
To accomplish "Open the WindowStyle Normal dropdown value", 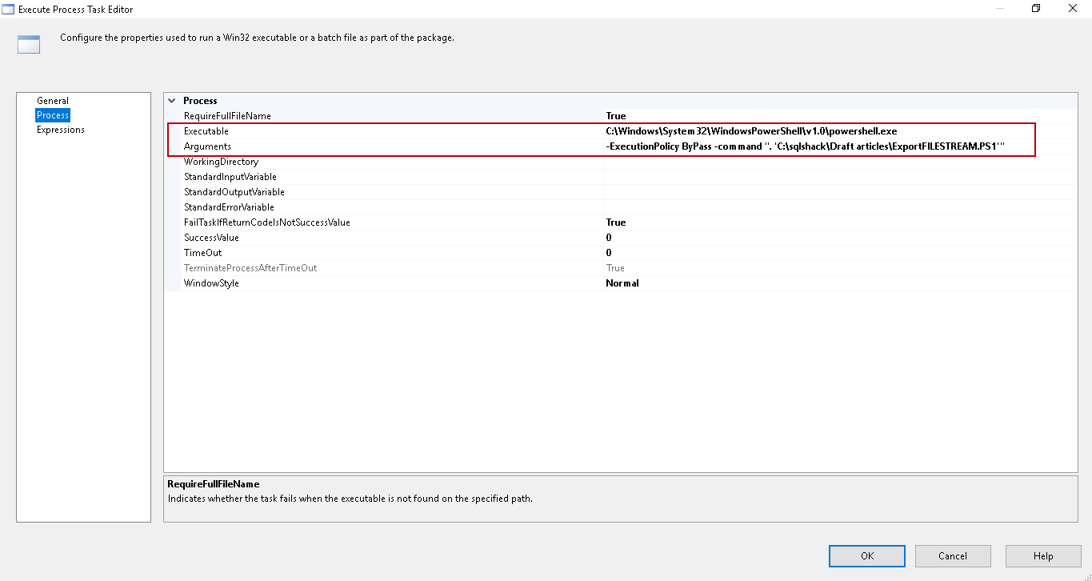I will pyautogui.click(x=840, y=283).
